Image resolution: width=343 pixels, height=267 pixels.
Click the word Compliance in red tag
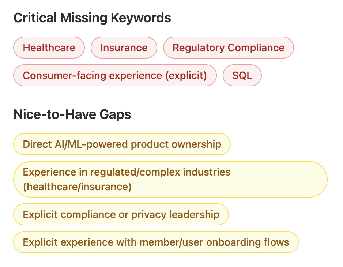(256, 48)
